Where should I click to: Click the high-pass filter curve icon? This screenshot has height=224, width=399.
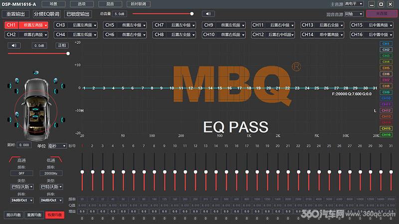point(15,160)
